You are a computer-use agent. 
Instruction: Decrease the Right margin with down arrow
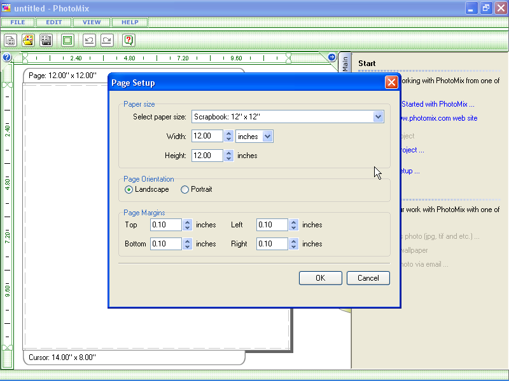pyautogui.click(x=294, y=247)
